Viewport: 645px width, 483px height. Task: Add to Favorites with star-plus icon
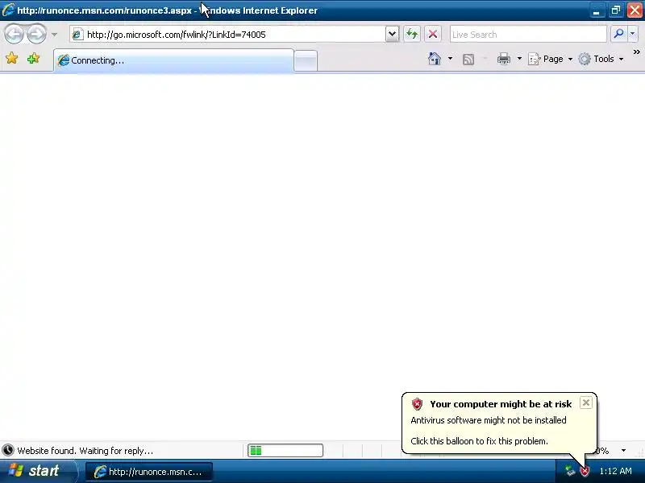[33, 59]
